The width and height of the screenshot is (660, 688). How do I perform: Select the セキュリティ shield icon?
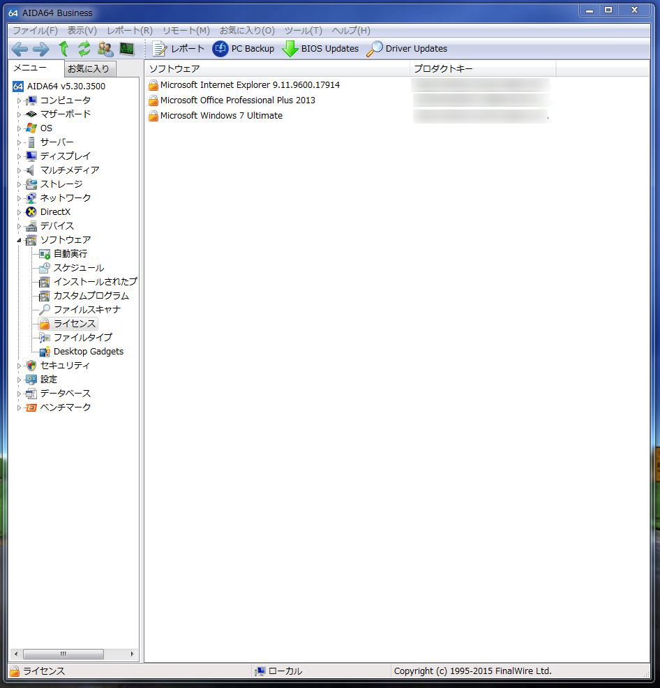(x=31, y=366)
